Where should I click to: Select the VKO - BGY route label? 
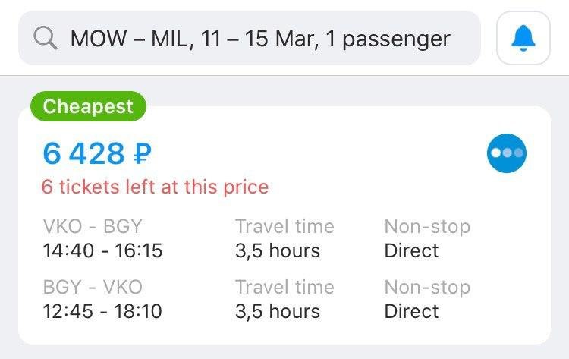[x=93, y=226]
